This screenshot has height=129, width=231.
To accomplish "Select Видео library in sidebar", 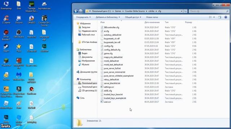I will (83, 53).
